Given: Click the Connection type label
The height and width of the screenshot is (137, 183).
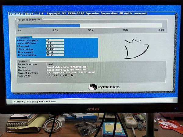Looking at the screenshot, I should 27,64.
